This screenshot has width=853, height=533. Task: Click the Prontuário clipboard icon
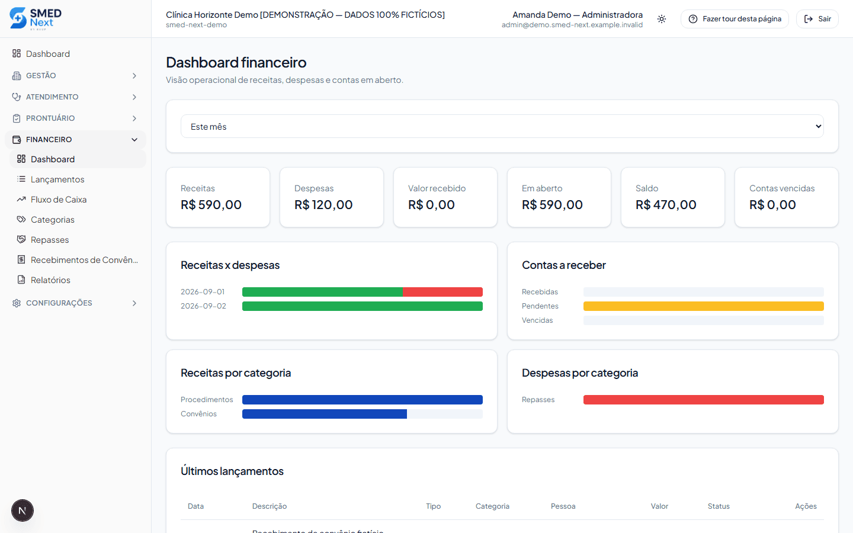(17, 118)
